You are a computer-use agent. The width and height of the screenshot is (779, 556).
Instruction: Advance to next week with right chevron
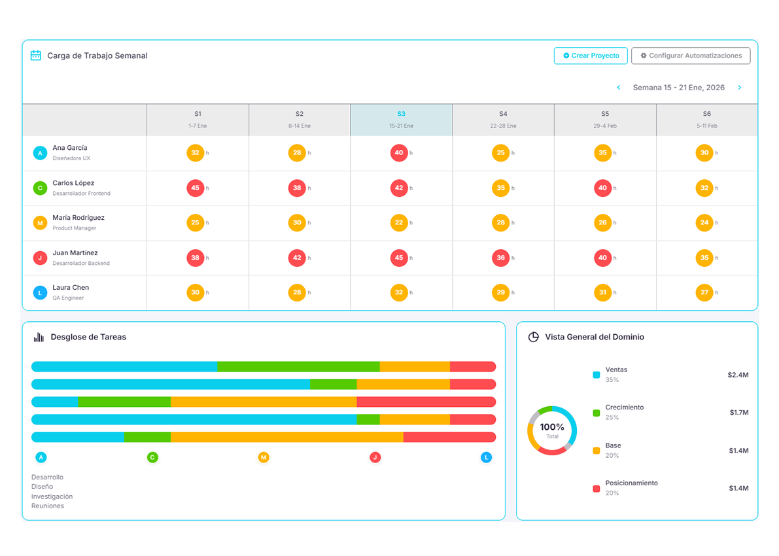point(740,88)
